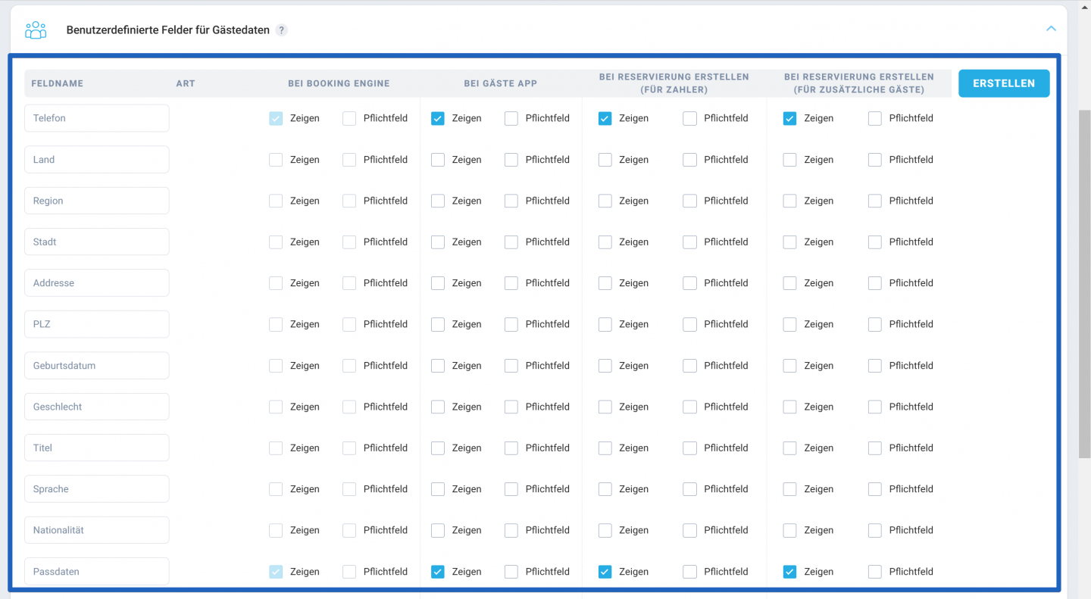Uncheck Passdaten Zeigen for Zahler column
Viewport: 1091px width, 599px height.
[605, 572]
